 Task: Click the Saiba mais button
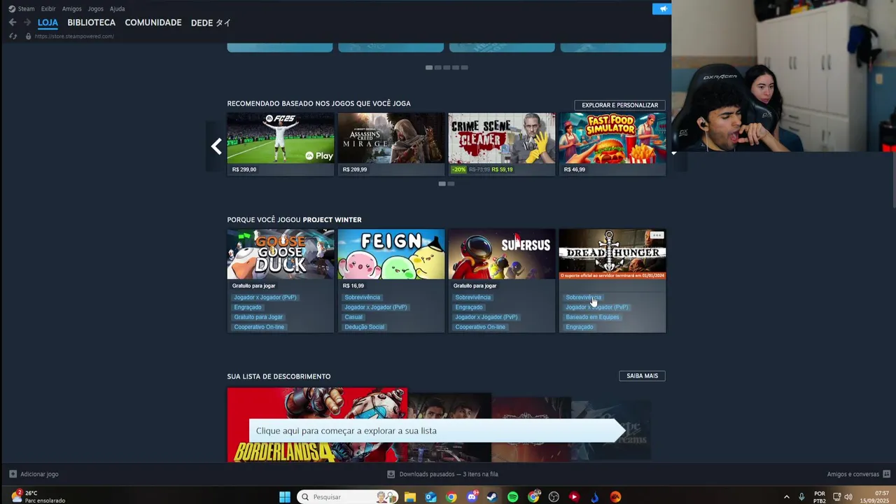pyautogui.click(x=642, y=376)
